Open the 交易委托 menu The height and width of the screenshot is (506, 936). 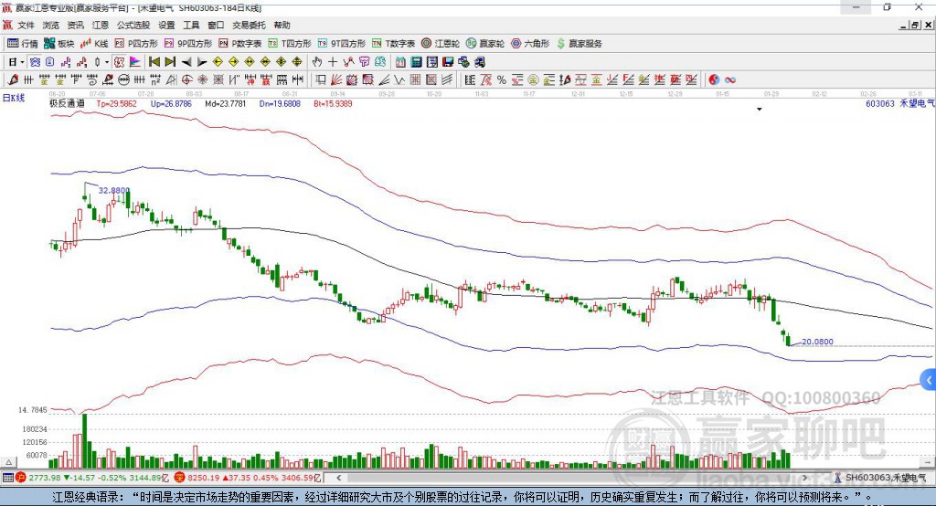[249, 25]
